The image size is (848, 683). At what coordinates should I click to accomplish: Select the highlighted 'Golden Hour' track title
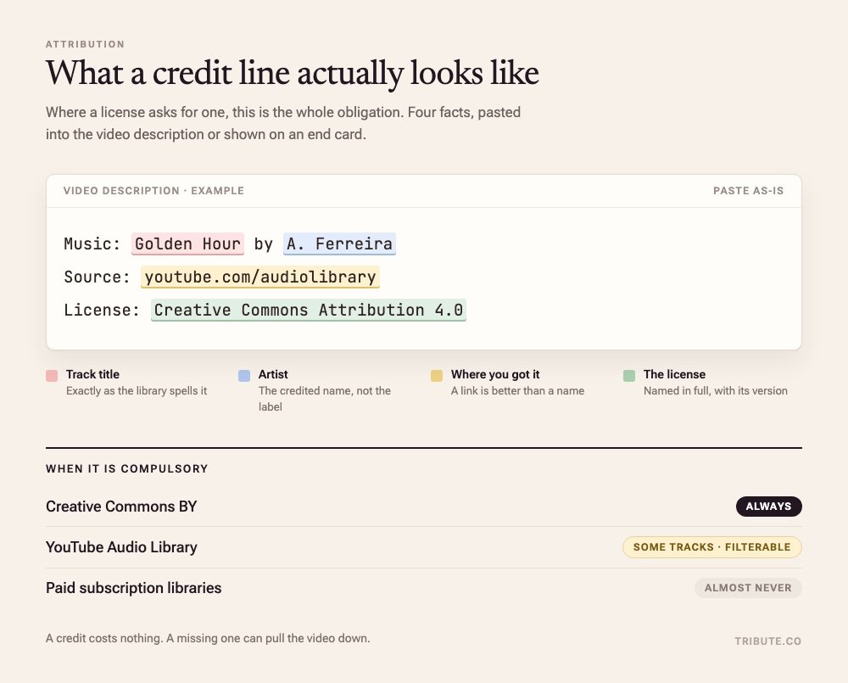[187, 244]
